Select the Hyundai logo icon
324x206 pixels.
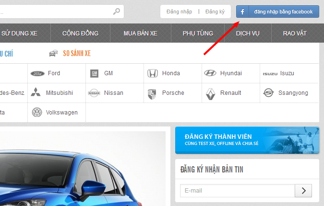click(210, 73)
